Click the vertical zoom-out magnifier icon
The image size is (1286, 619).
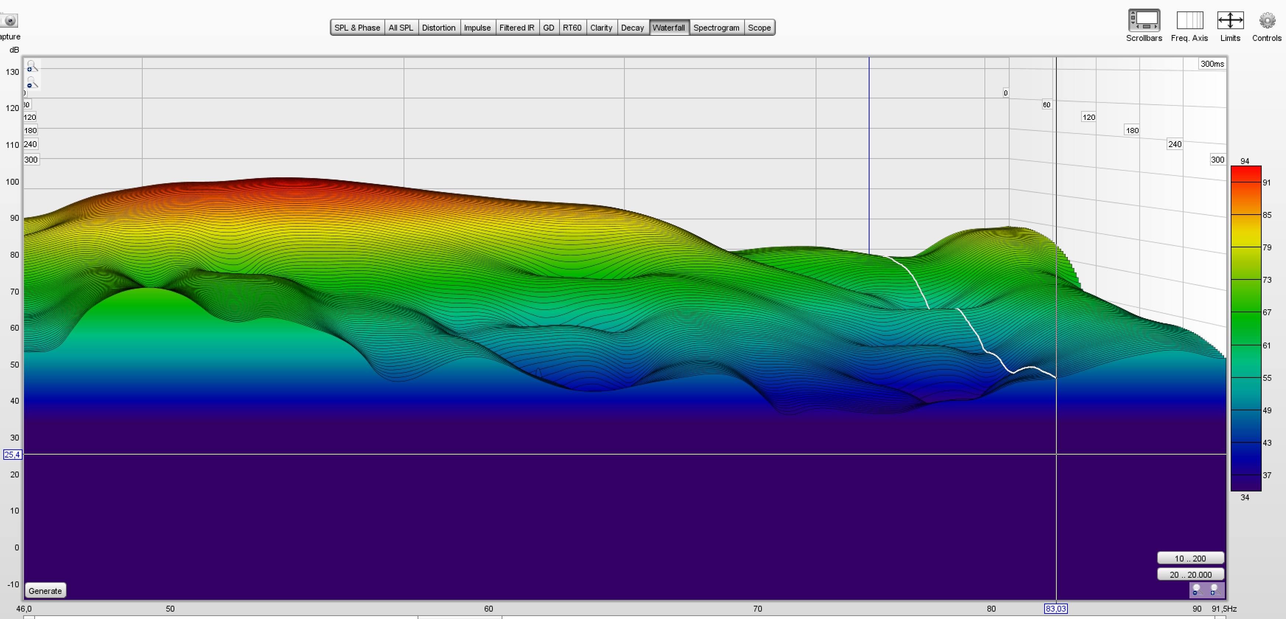(x=31, y=82)
